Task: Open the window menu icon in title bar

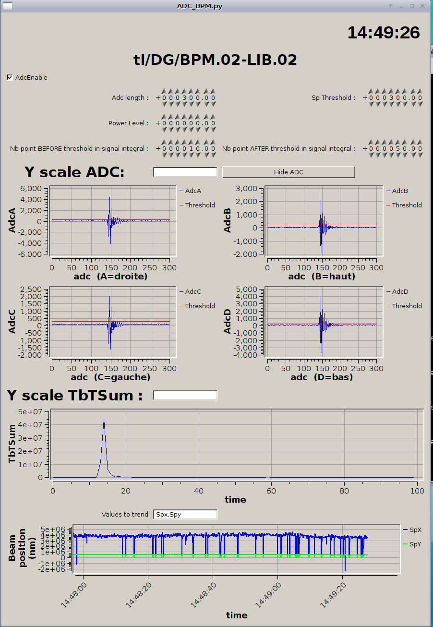Action: pyautogui.click(x=7, y=6)
